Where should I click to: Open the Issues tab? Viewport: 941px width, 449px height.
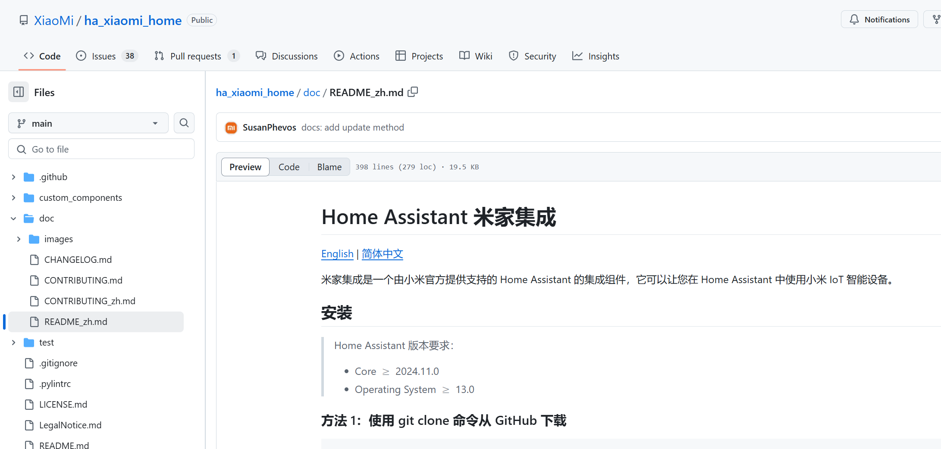107,56
